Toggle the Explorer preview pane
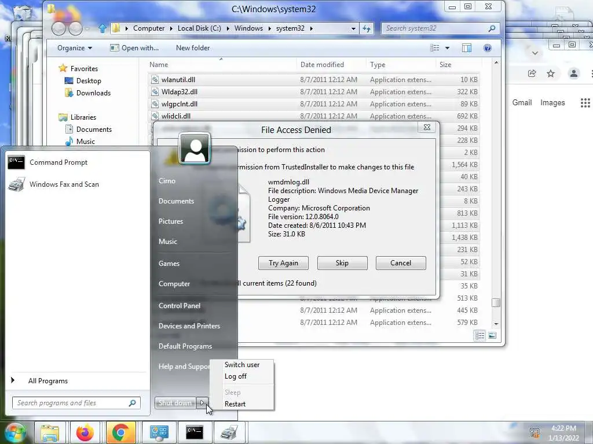Image resolution: width=593 pixels, height=444 pixels. (467, 48)
